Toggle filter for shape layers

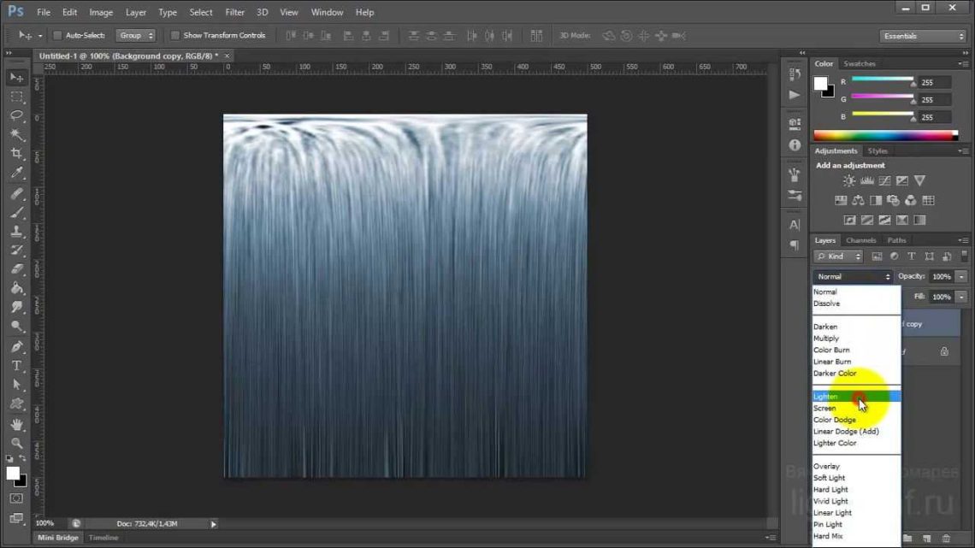click(929, 256)
